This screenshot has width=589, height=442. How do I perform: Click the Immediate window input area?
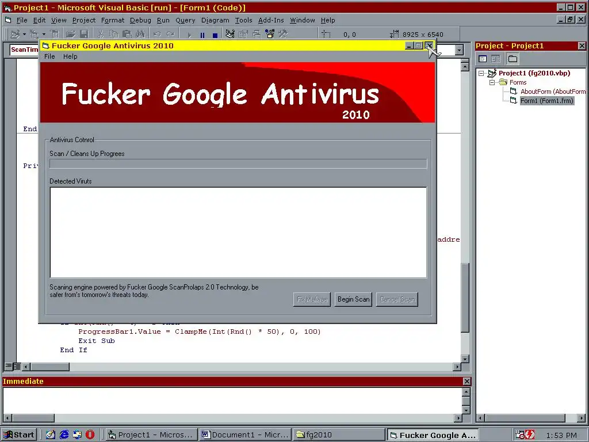232,401
